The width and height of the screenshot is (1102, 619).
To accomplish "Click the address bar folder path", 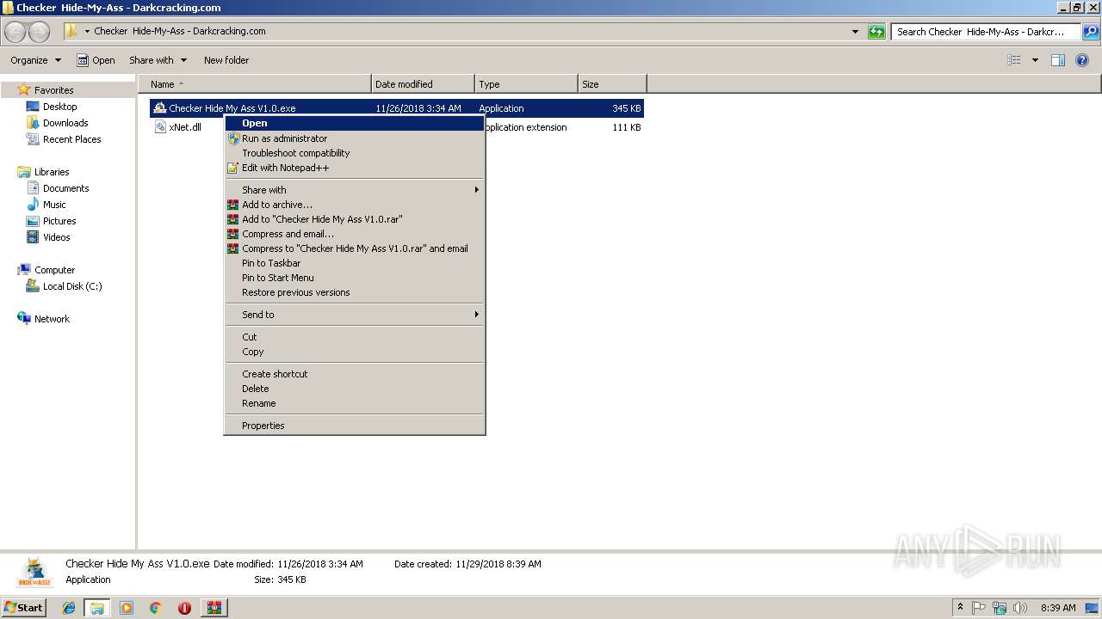I will coord(180,31).
